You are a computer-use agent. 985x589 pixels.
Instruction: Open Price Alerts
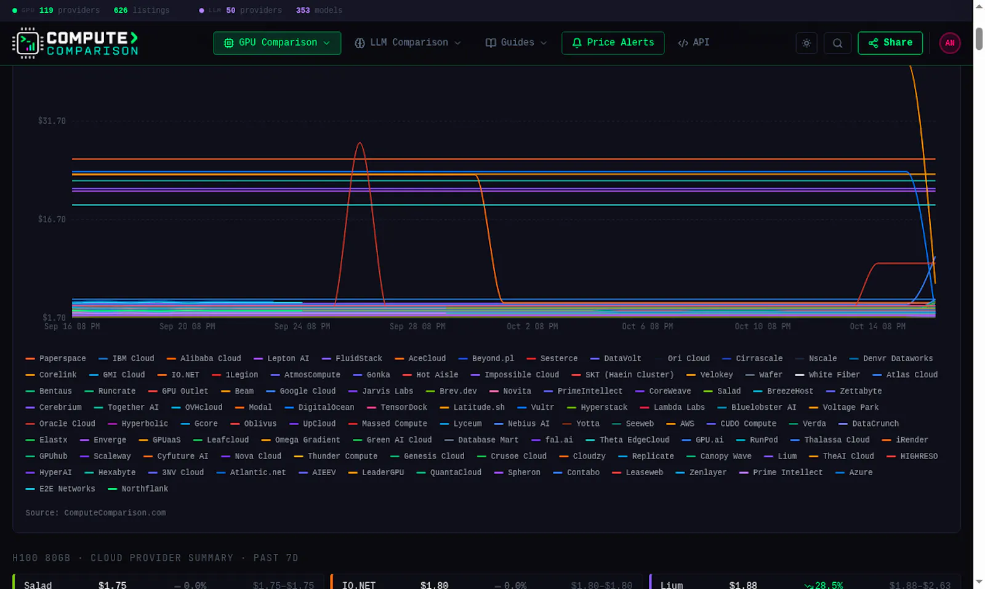pyautogui.click(x=613, y=43)
